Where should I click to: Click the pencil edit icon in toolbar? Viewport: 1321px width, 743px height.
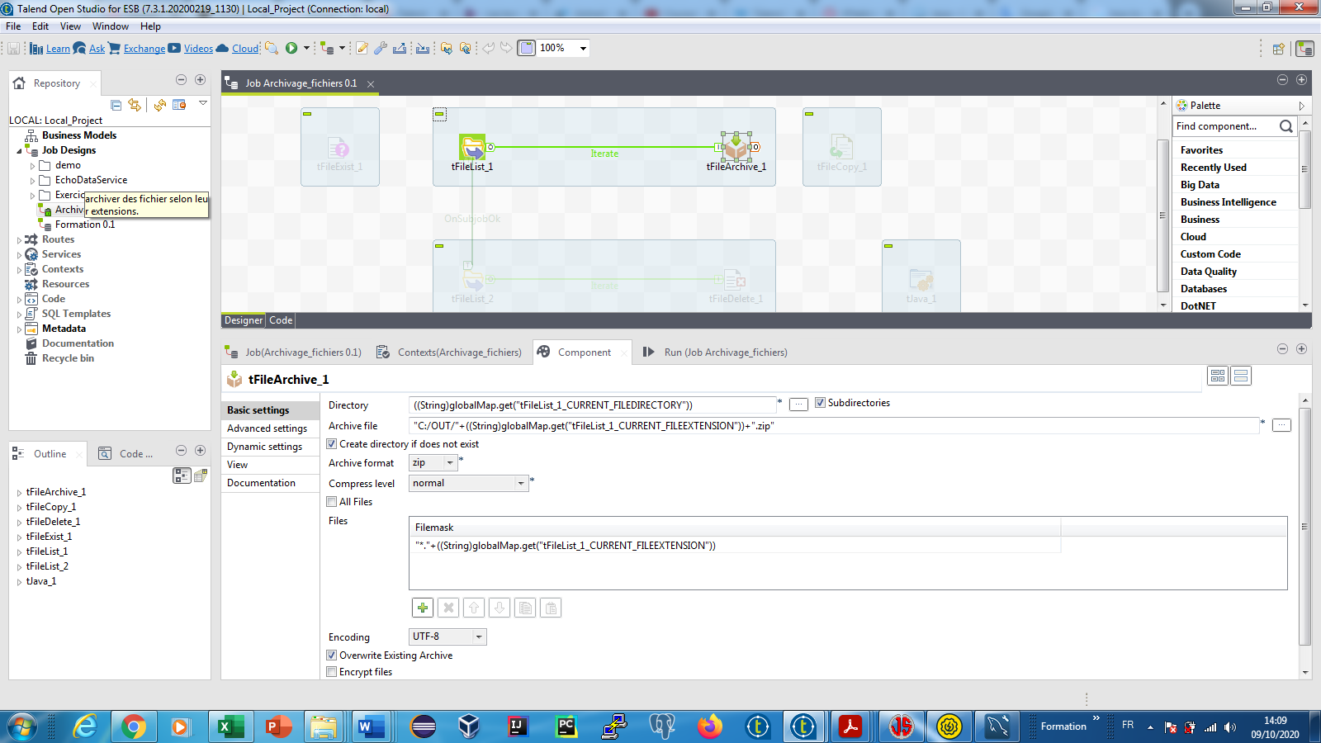coord(362,48)
